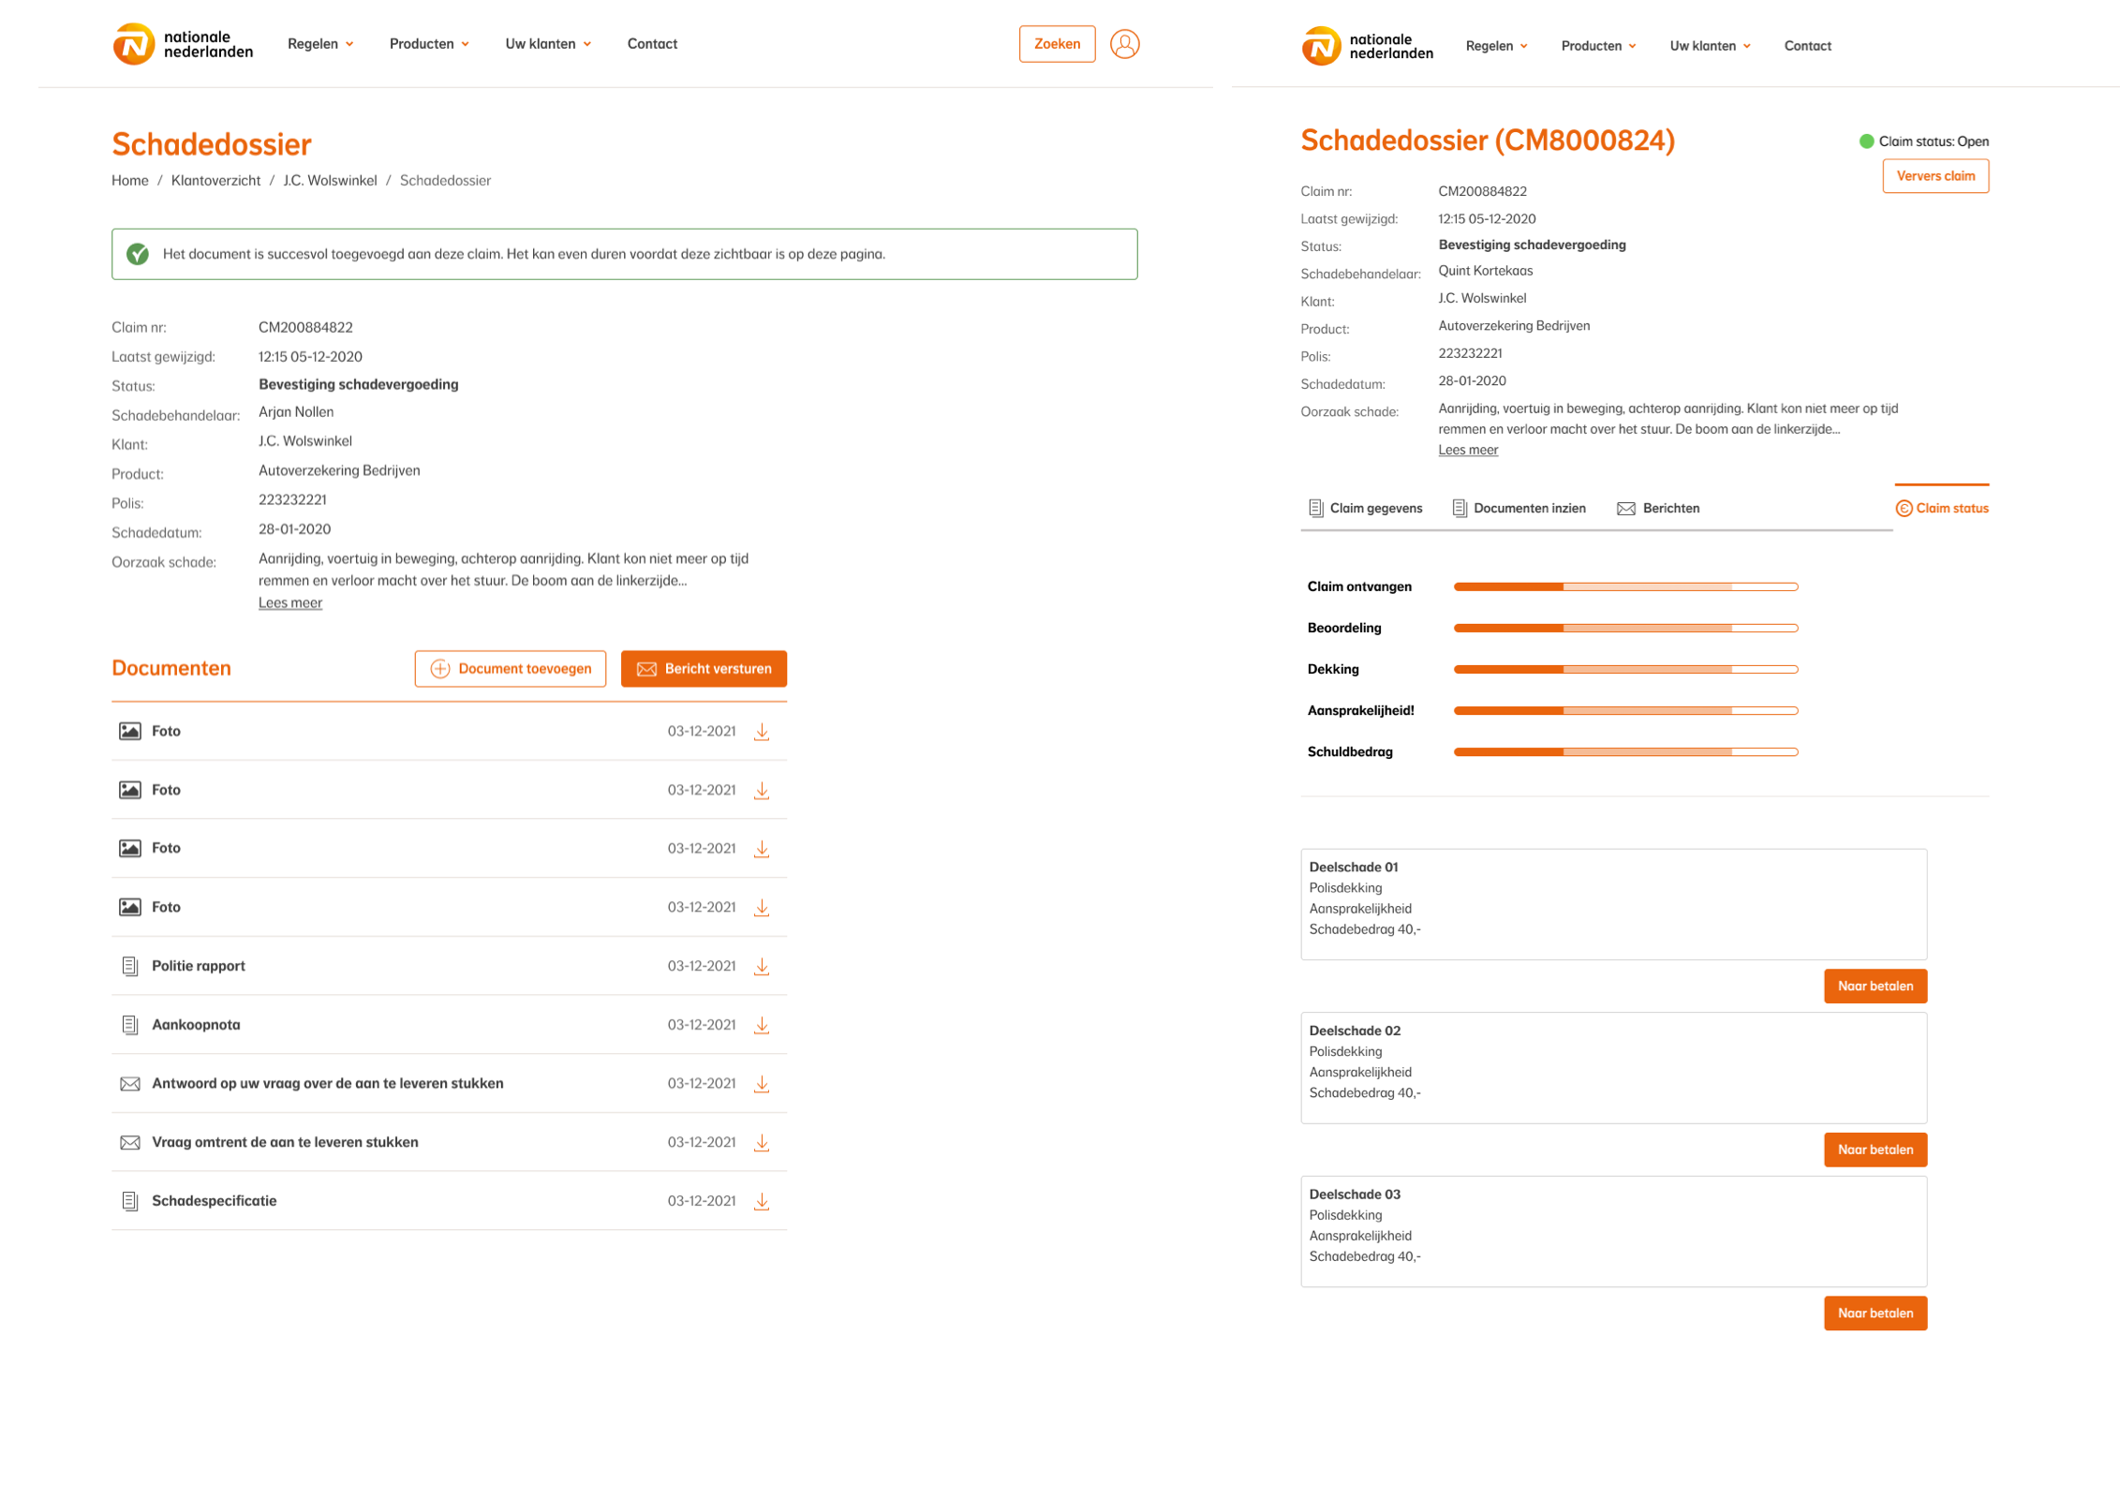The width and height of the screenshot is (2120, 1499).
Task: Expand the left Regelen dropdown menu
Action: click(x=320, y=44)
